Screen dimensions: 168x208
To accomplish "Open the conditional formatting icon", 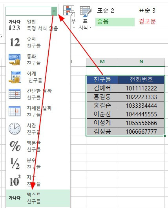I will click(x=69, y=11).
